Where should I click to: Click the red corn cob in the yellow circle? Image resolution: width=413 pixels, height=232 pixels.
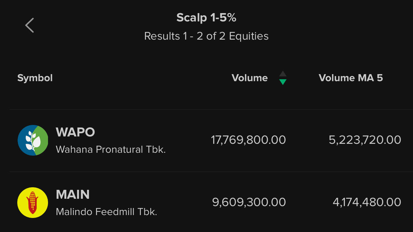point(32,203)
